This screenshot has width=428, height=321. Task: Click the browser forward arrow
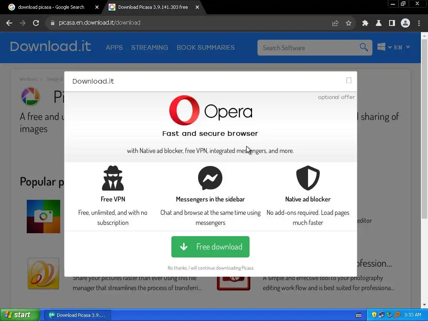[x=23, y=23]
